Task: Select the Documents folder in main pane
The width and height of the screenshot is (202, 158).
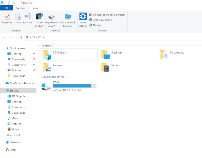Action: click(172, 55)
